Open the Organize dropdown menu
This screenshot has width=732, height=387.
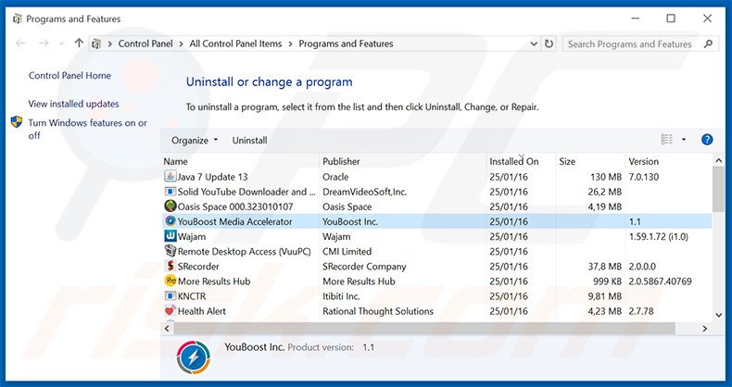pos(195,141)
